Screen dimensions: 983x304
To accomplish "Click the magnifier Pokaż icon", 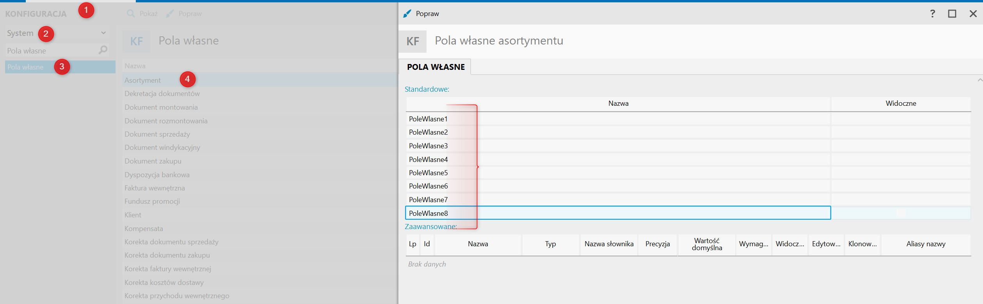I will (x=131, y=14).
